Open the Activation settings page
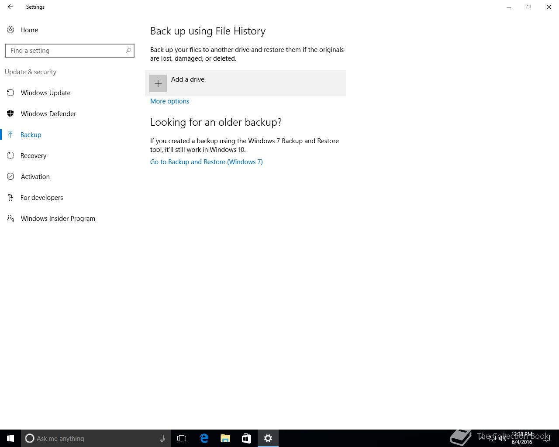Viewport: 559px width, 447px height. click(x=35, y=176)
